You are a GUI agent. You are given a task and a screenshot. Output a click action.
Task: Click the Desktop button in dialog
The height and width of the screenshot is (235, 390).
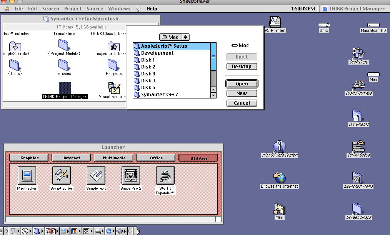pyautogui.click(x=242, y=67)
